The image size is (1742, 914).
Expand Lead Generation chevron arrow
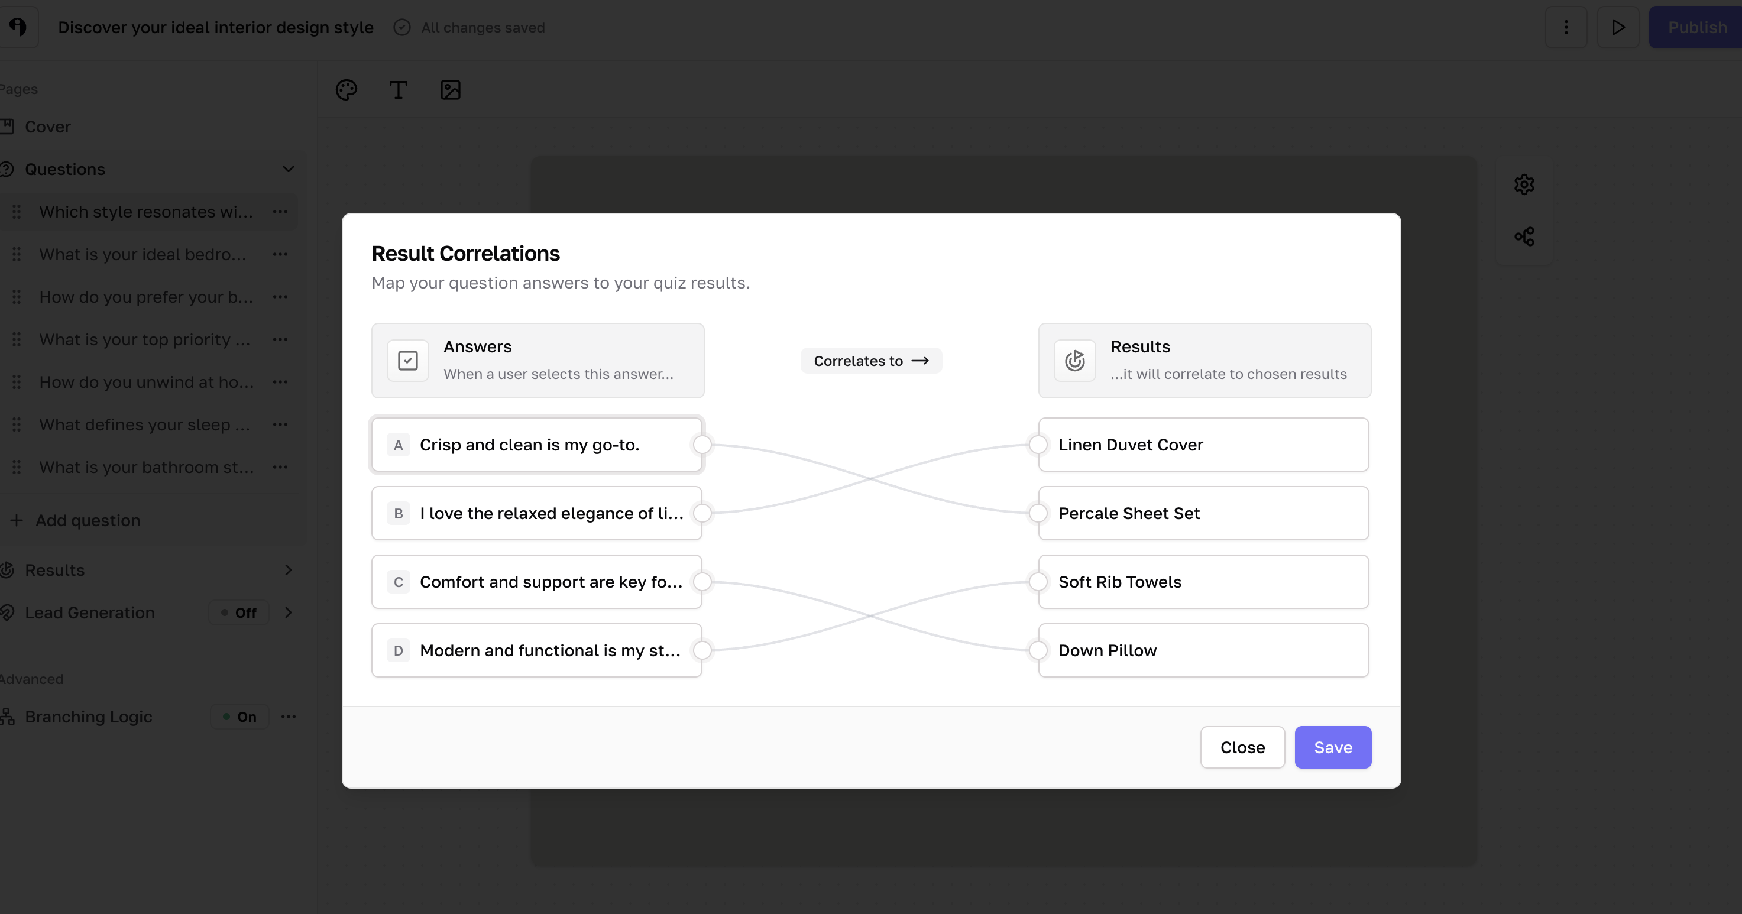pos(288,612)
